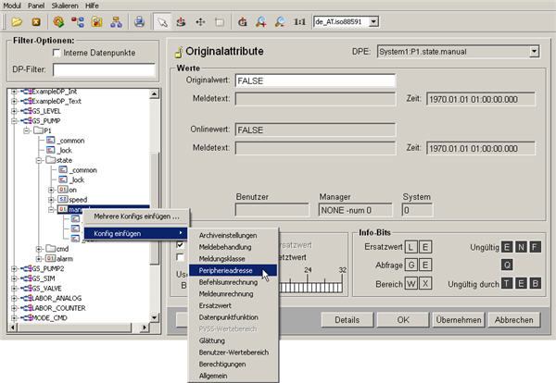Click the orange close panel icon
Viewport: 556px width, 383px height.
click(x=34, y=19)
